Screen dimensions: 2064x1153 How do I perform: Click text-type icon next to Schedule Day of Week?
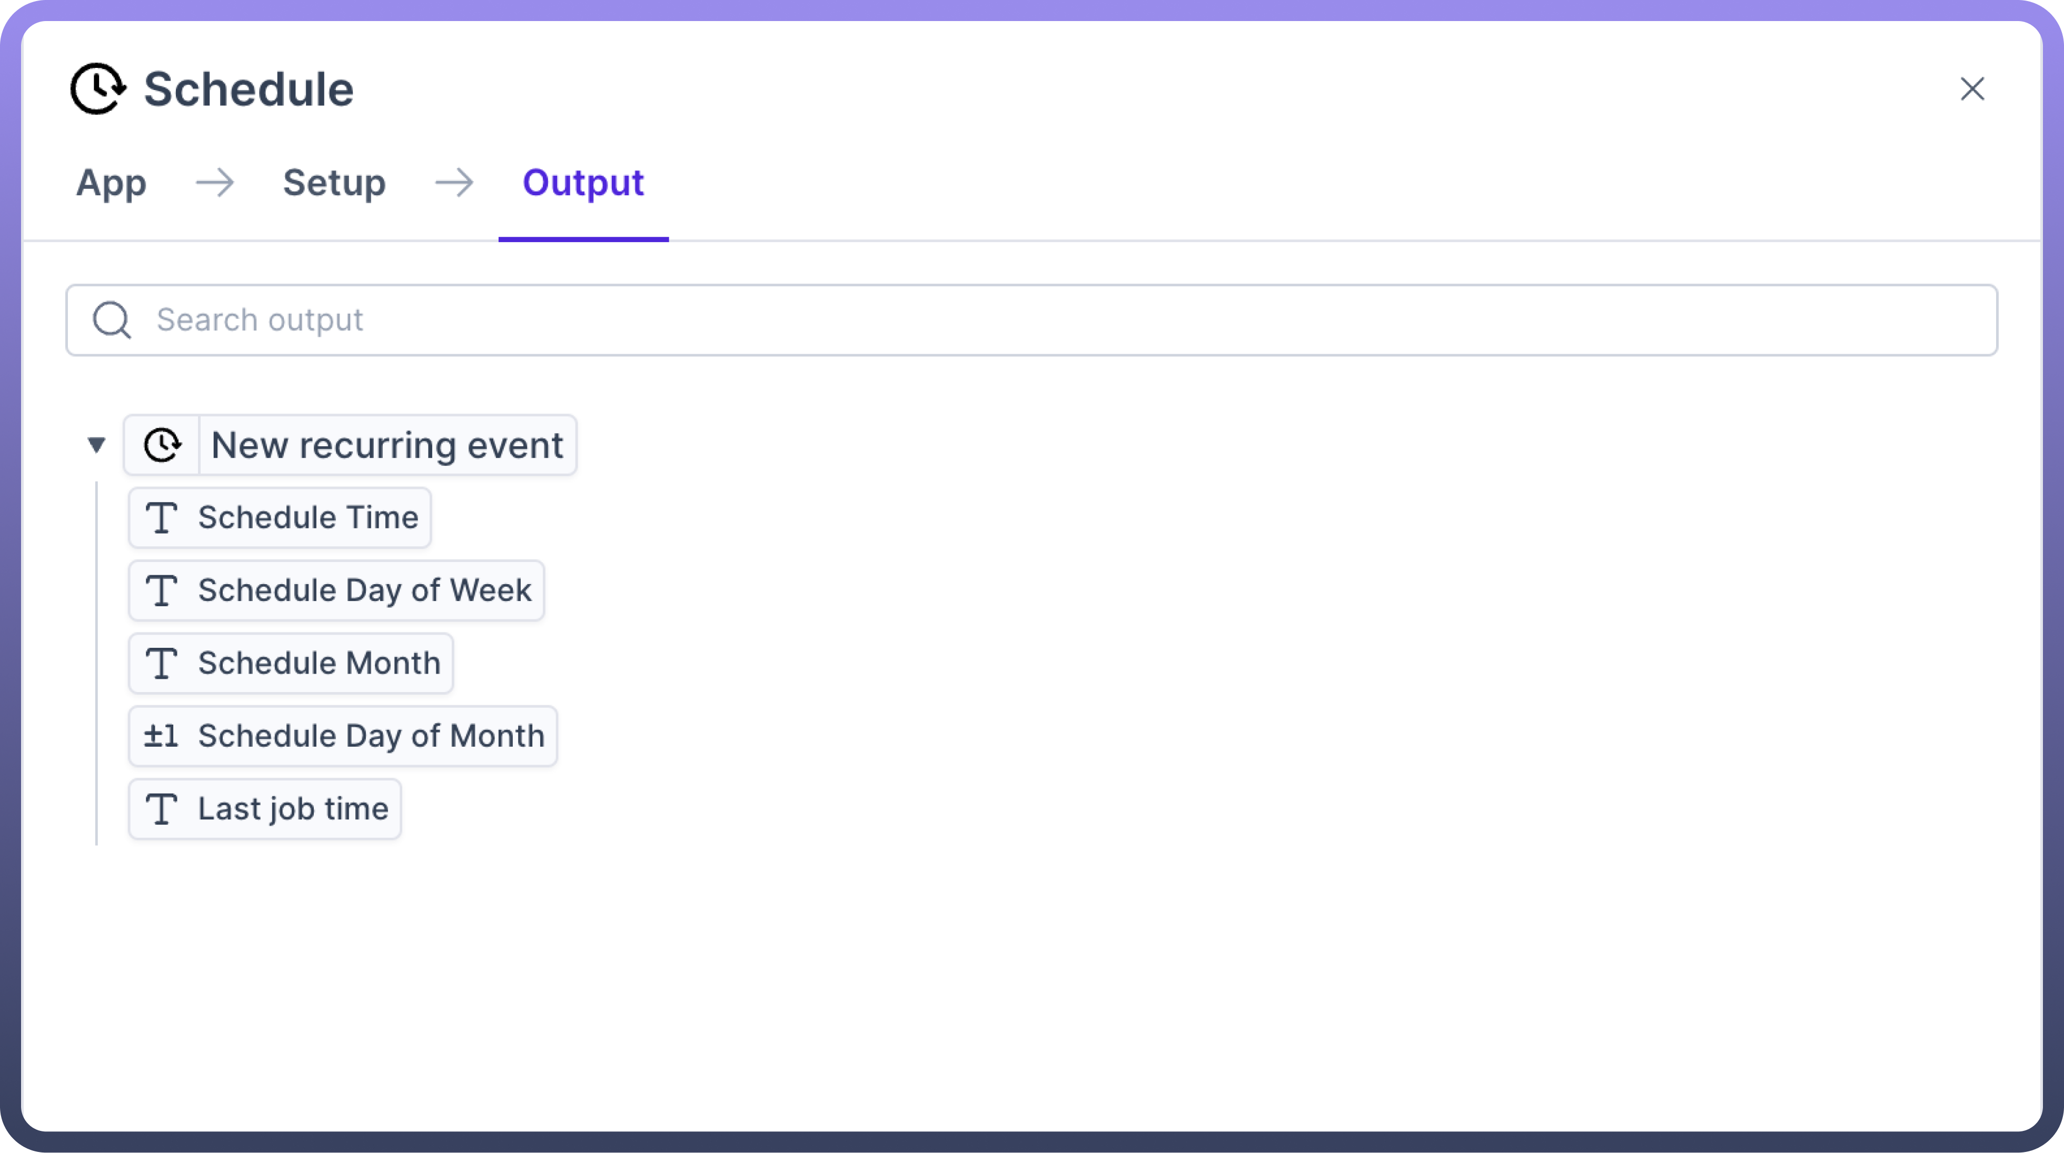[x=161, y=591]
